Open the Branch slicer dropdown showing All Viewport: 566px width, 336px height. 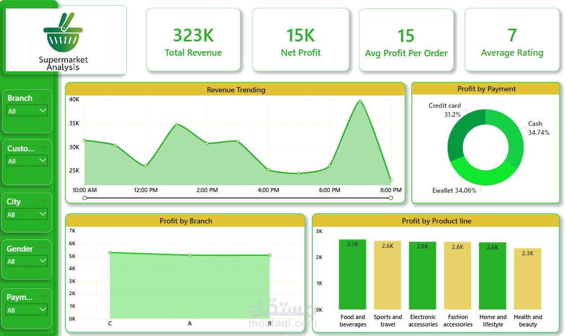pyautogui.click(x=27, y=110)
